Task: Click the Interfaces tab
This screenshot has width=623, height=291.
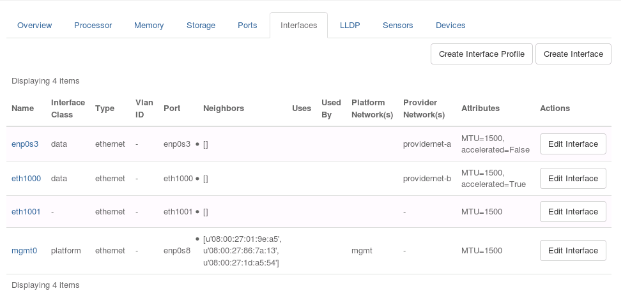Action: coord(298,26)
